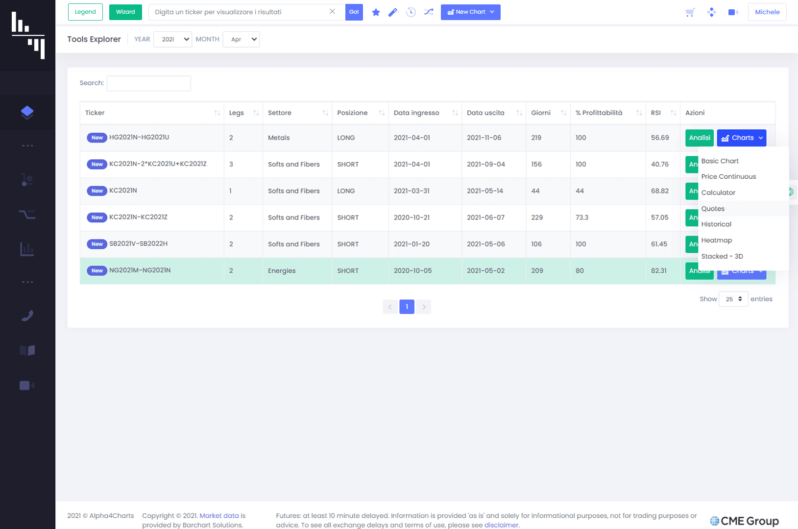Expand the MONTH Apr dropdown

click(241, 39)
